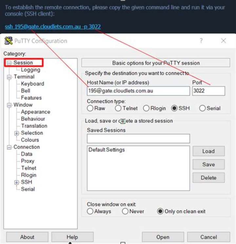The height and width of the screenshot is (244, 236).
Task: Close the PuTTY Configuration window
Action: (x=223, y=41)
